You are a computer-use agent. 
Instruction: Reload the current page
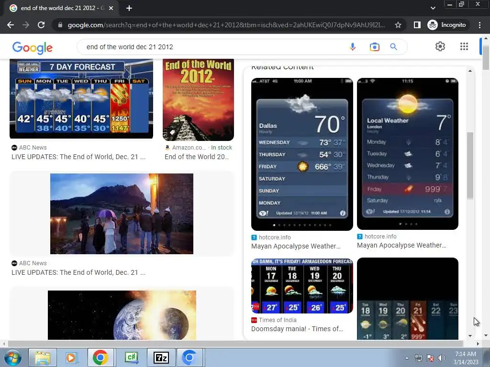pyautogui.click(x=41, y=25)
